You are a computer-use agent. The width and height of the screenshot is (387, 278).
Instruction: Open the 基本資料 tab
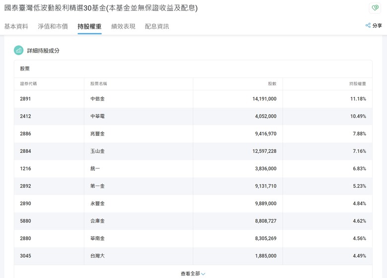(x=16, y=26)
